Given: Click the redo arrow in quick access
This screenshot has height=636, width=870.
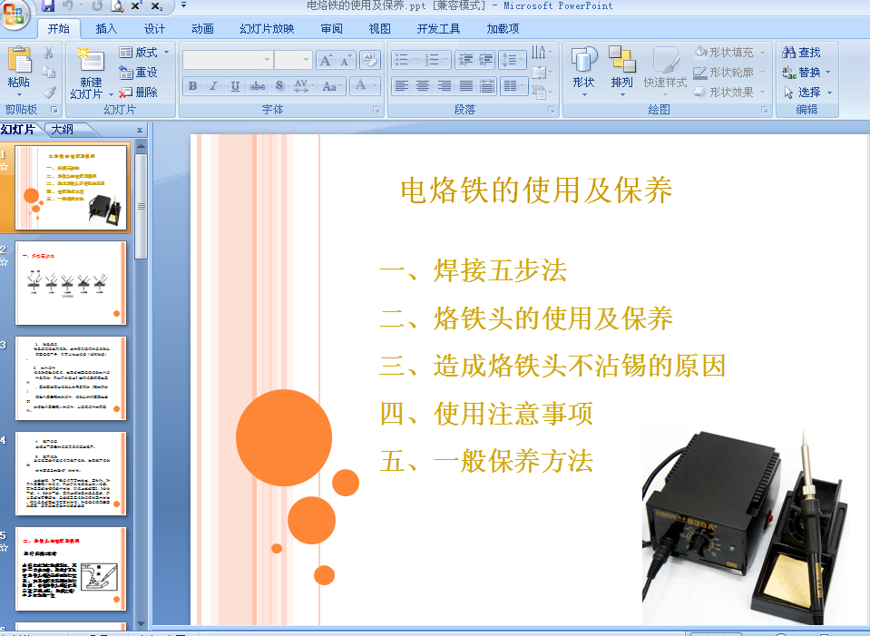Looking at the screenshot, I should click(x=97, y=6).
